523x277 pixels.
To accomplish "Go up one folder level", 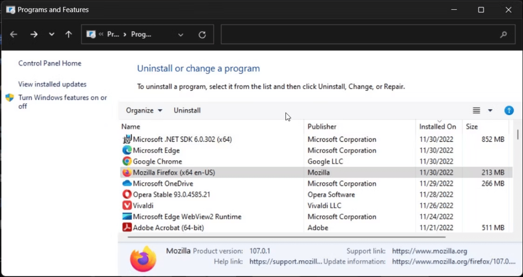I will 69,34.
